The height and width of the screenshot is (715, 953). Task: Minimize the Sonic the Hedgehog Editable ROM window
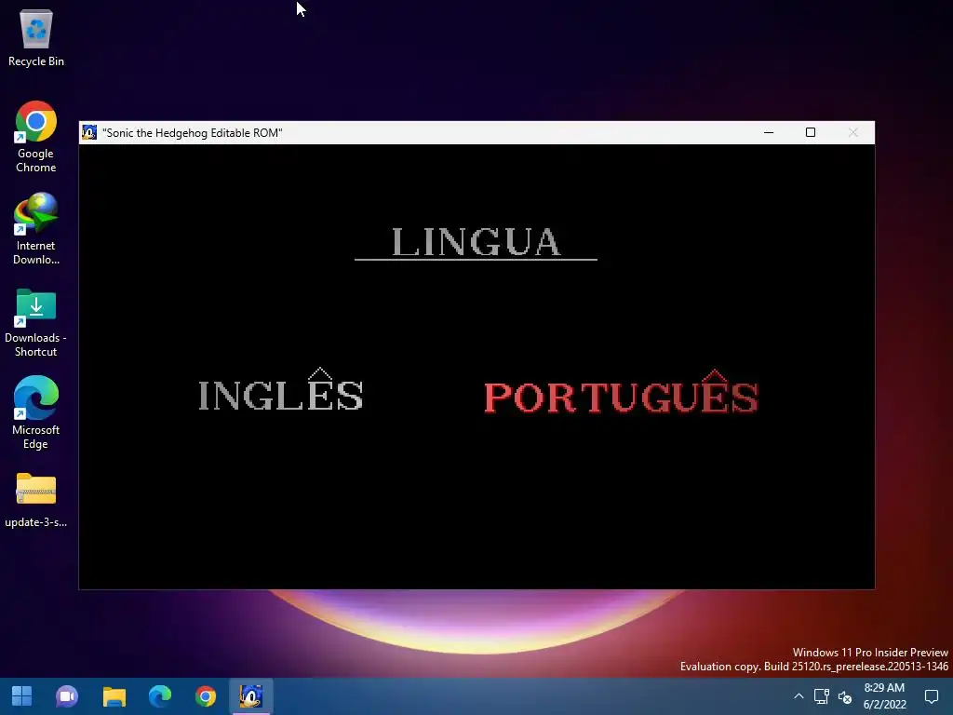[x=768, y=132]
